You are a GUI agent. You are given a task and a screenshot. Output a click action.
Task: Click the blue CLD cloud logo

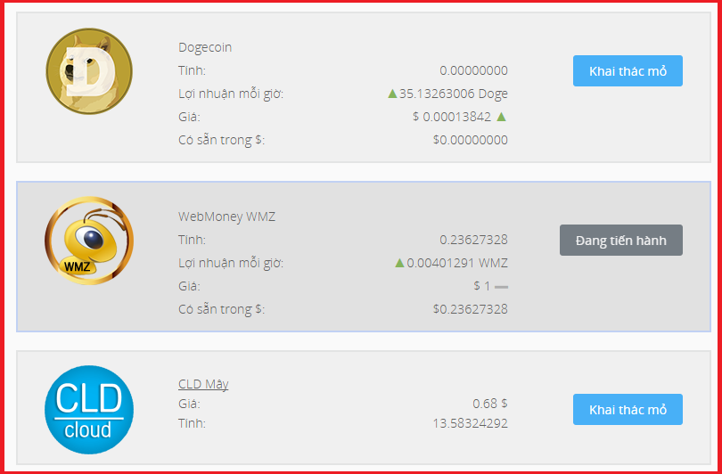tap(89, 409)
